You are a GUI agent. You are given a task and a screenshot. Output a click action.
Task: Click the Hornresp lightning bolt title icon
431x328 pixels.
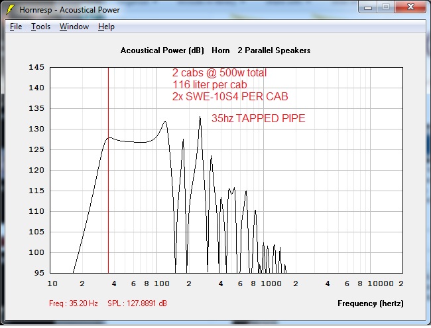(x=11, y=10)
